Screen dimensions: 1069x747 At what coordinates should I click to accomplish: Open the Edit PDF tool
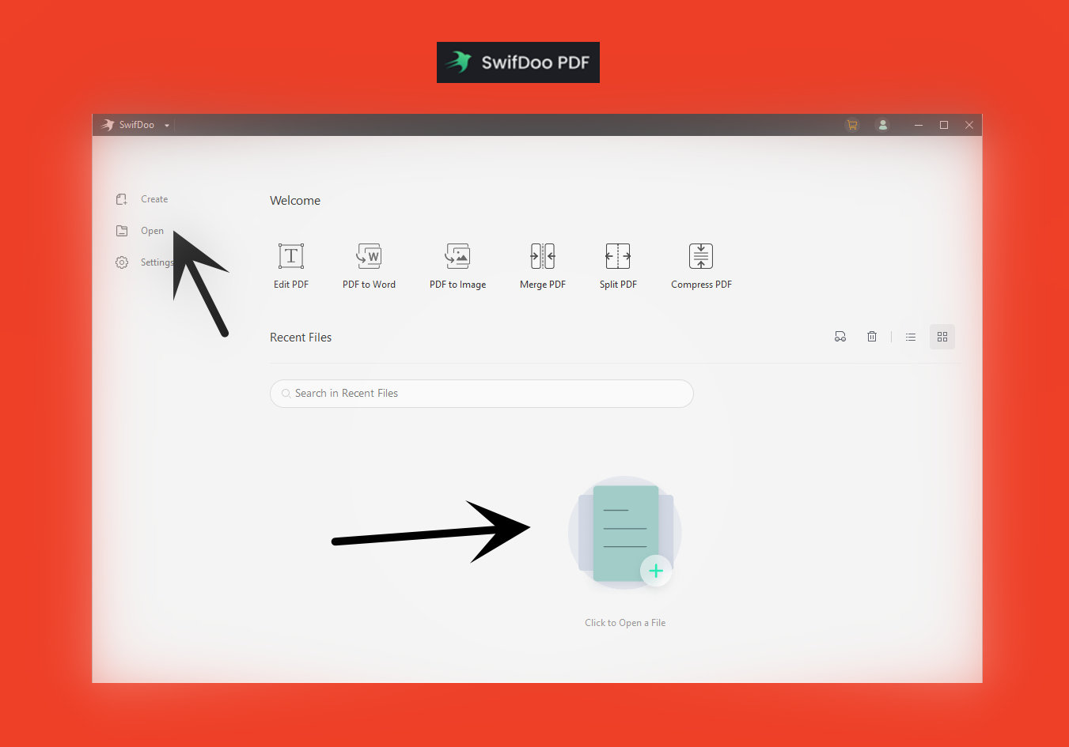tap(291, 266)
